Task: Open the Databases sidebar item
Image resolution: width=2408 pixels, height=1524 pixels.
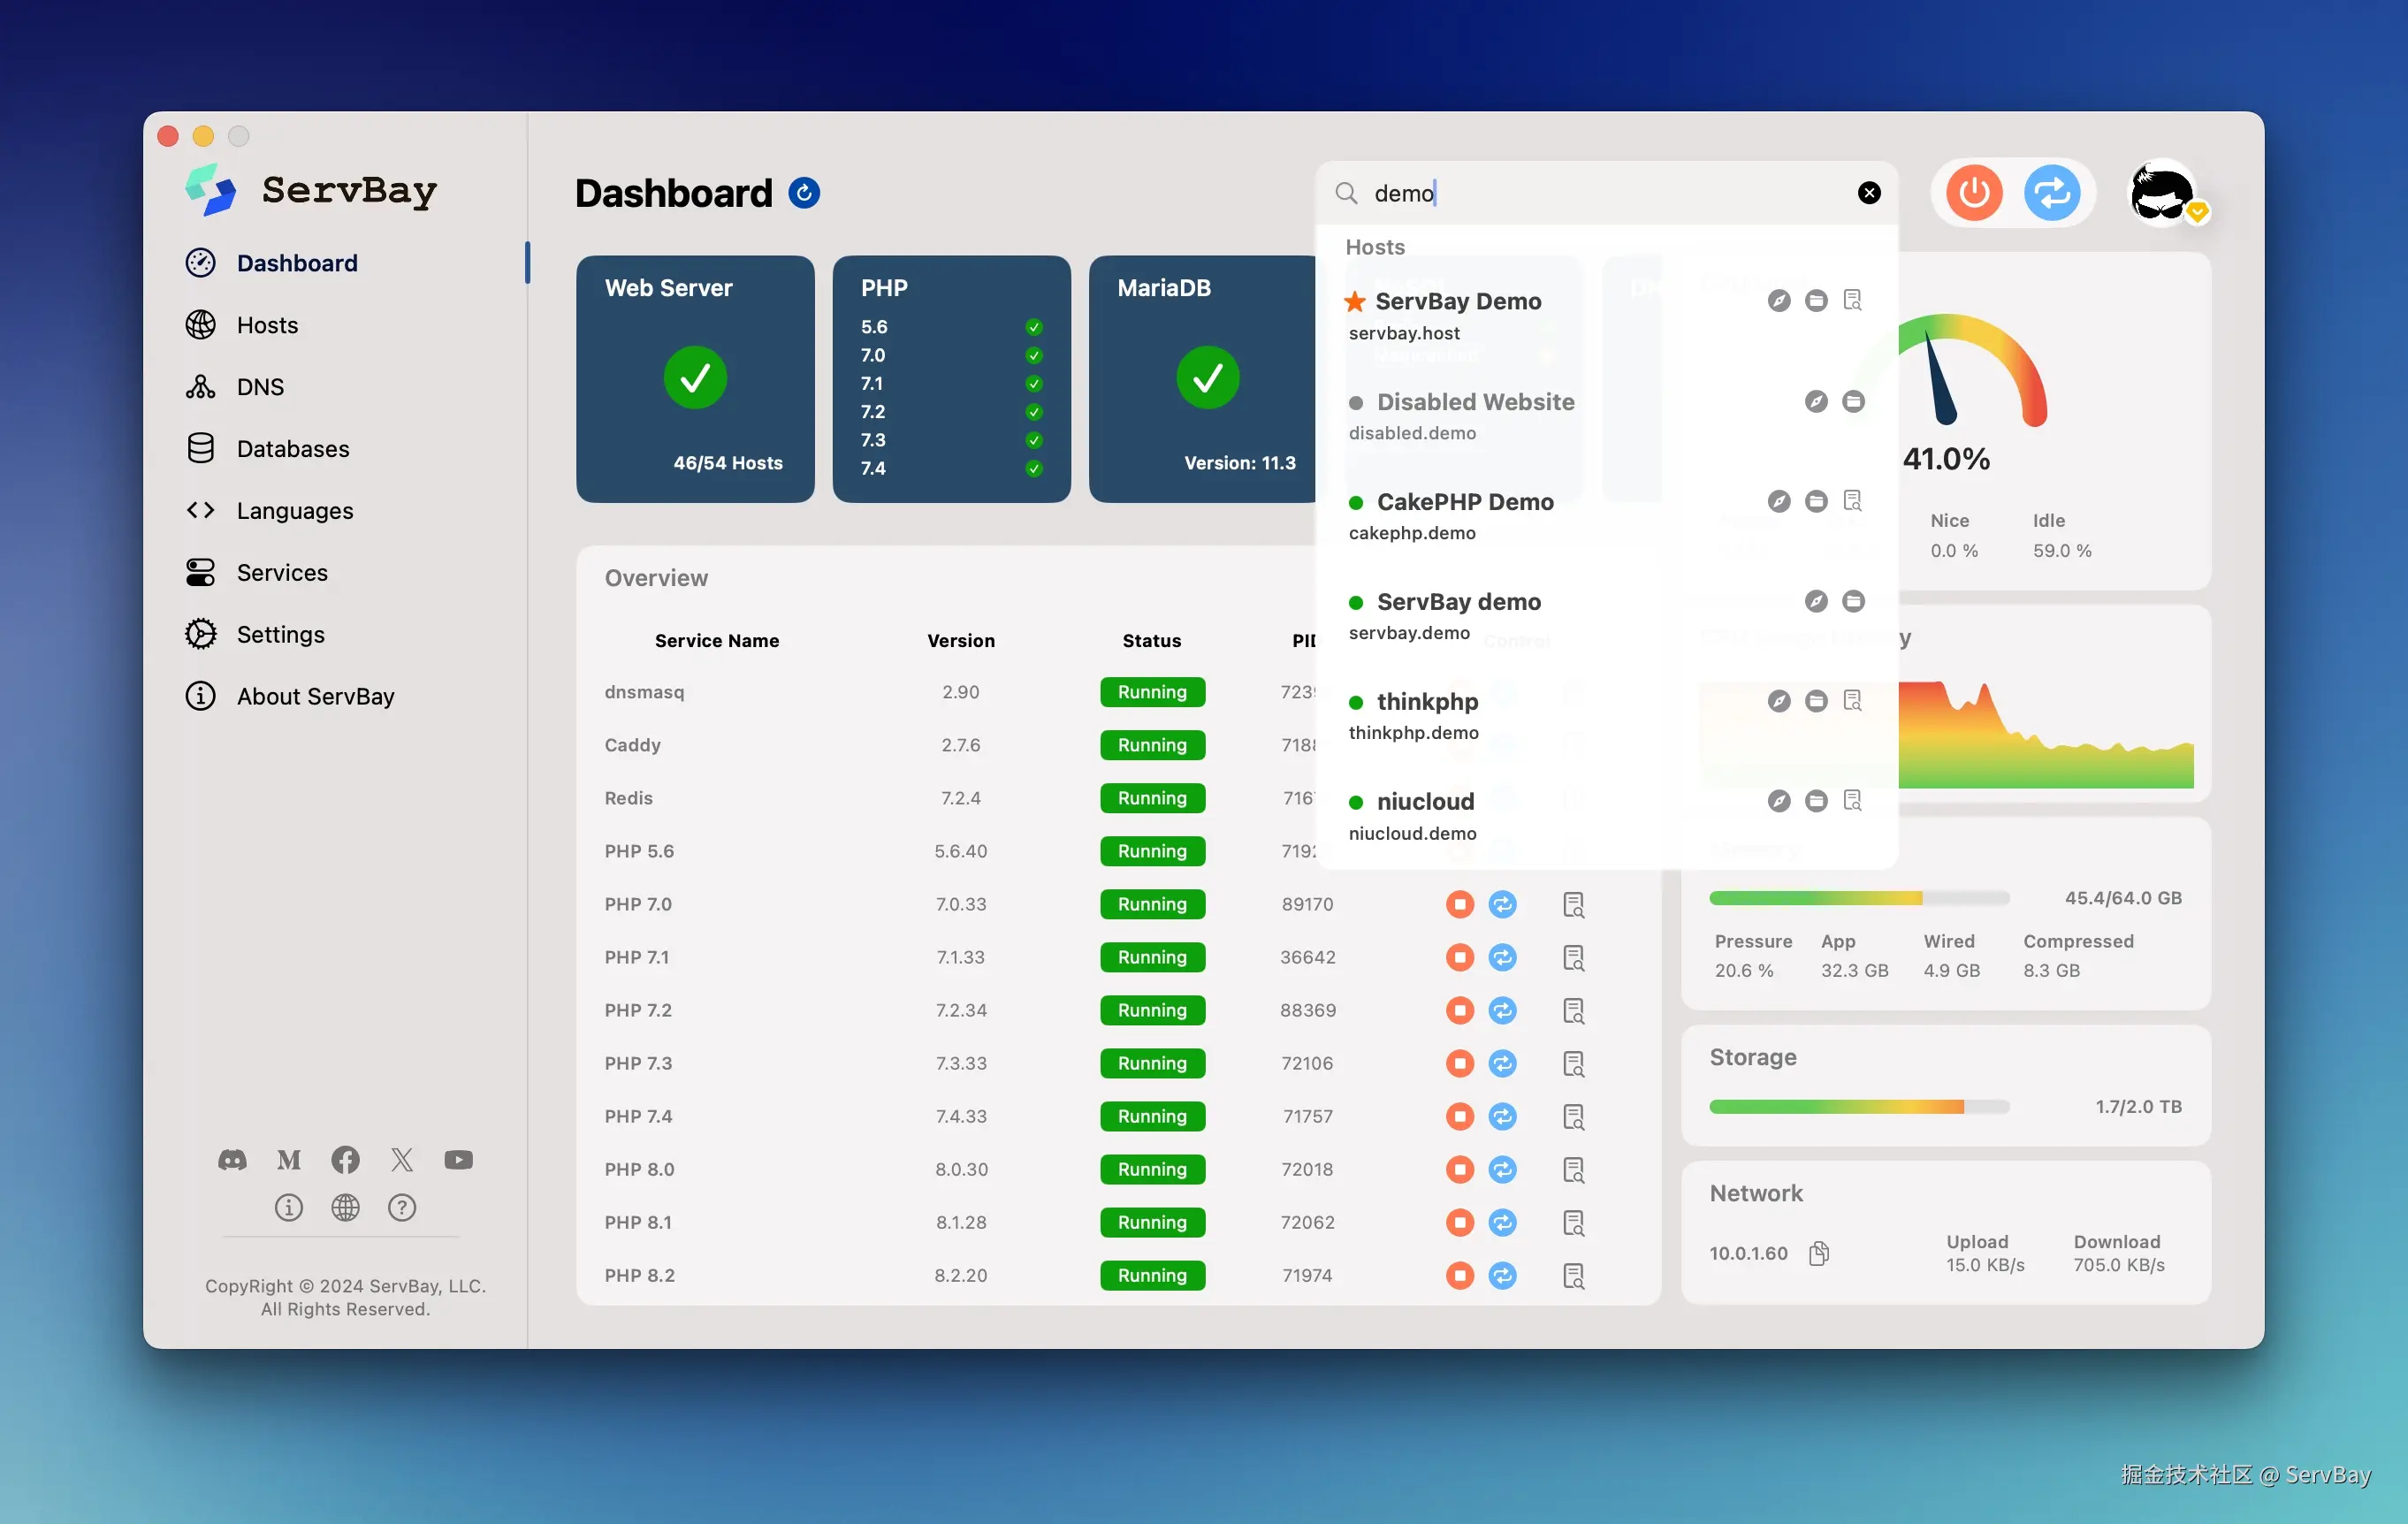Action: coord(292,449)
